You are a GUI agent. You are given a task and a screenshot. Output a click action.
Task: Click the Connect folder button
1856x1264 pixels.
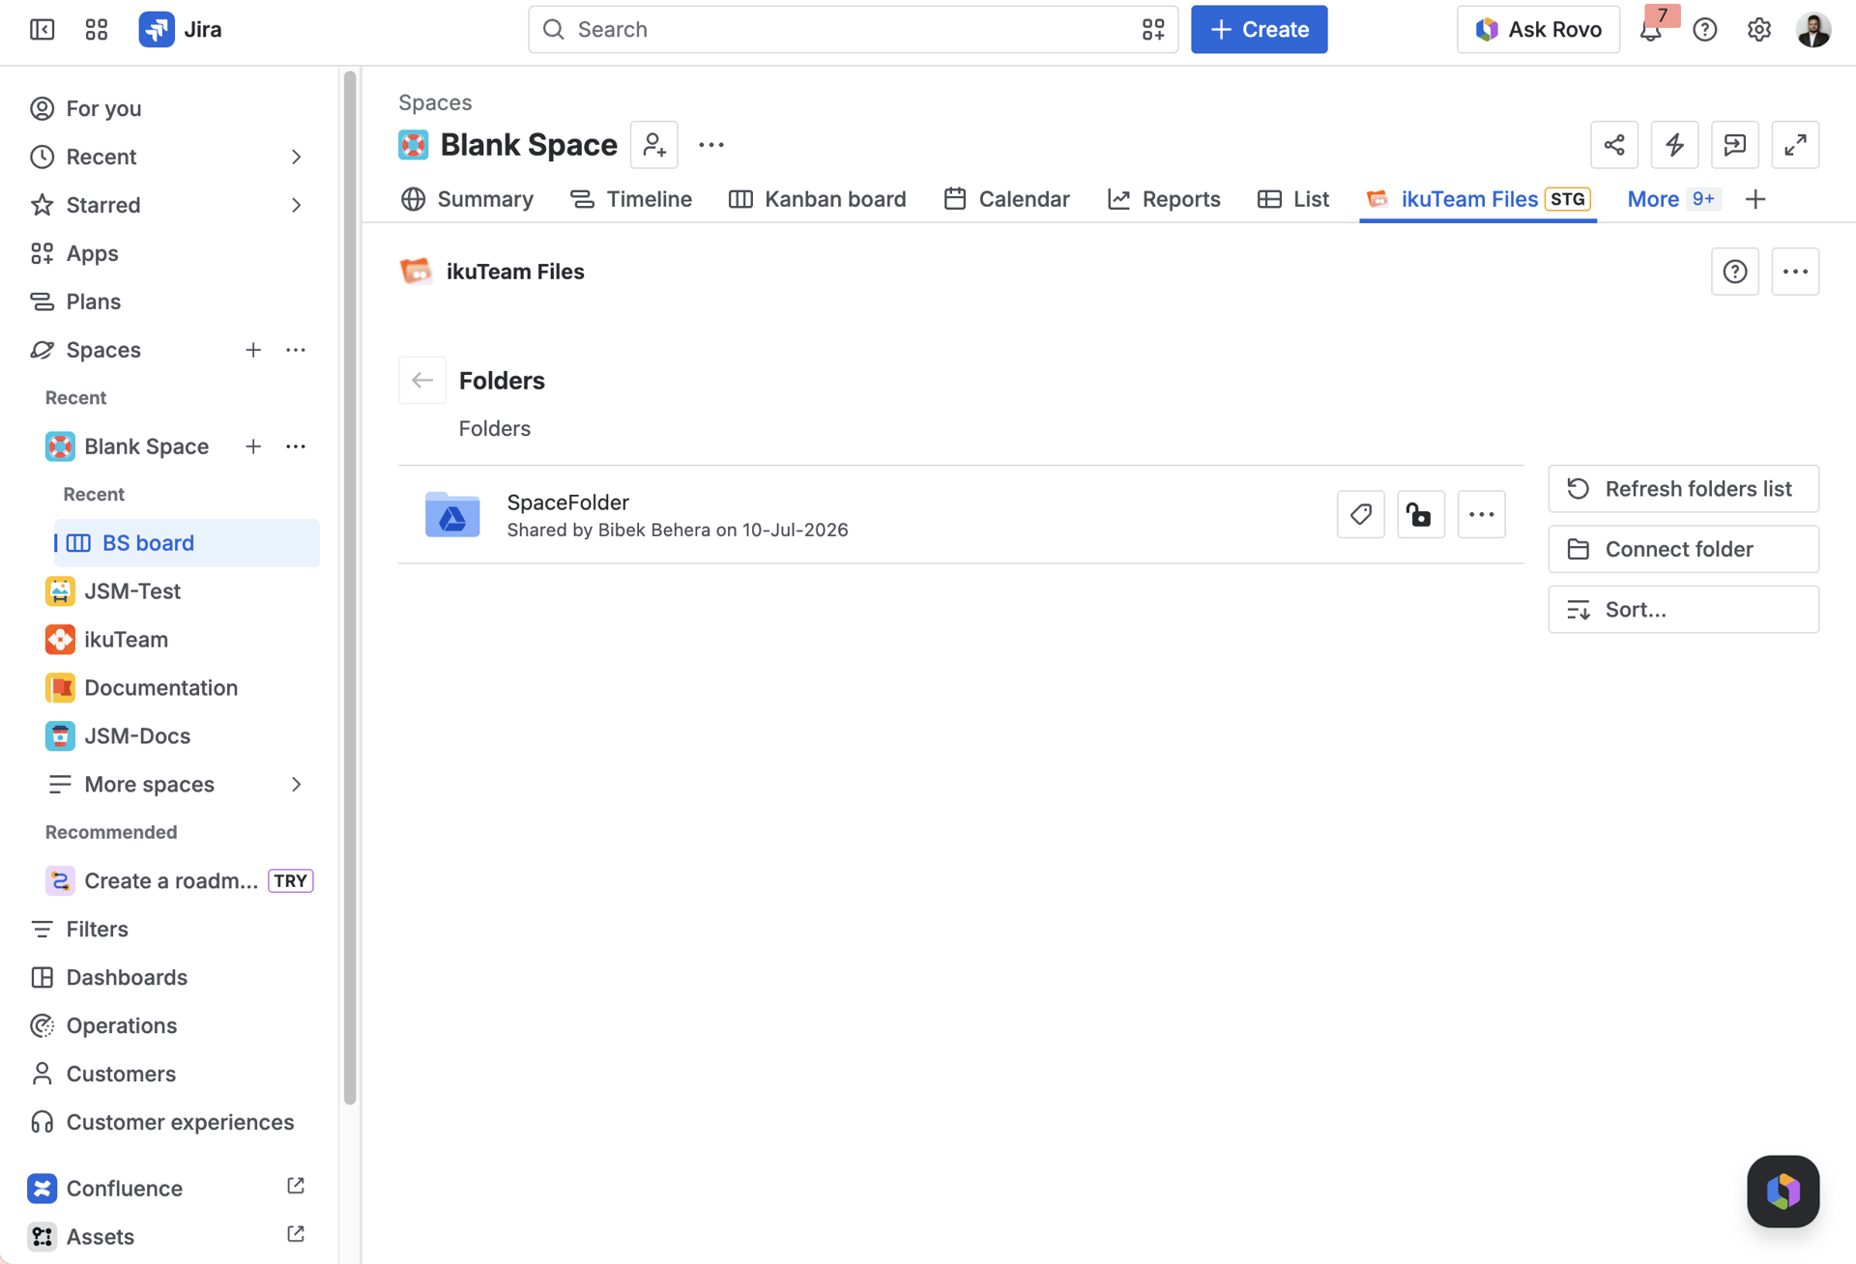click(1683, 549)
